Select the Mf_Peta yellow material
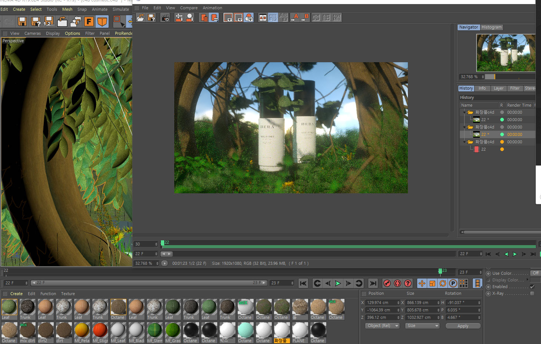The height and width of the screenshot is (344, 541). [82, 333]
